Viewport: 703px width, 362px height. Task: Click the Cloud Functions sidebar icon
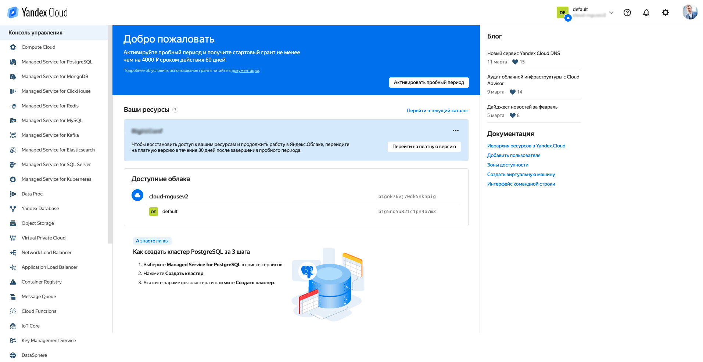[13, 311]
